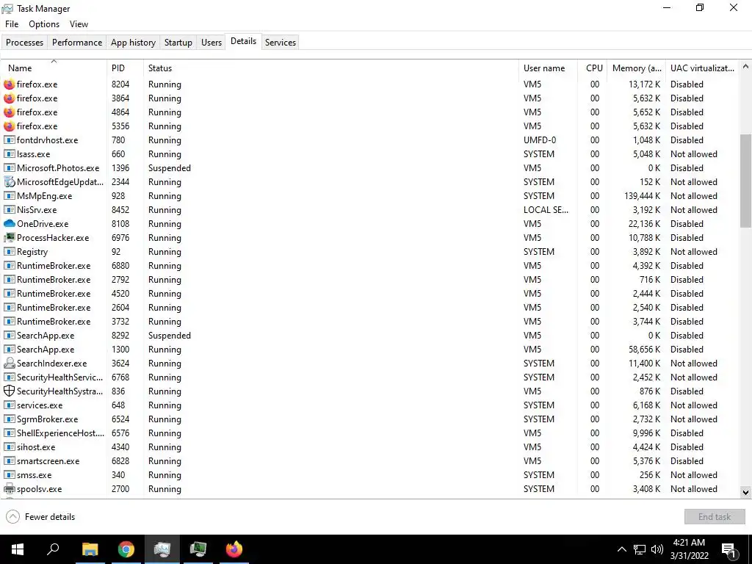Click the scrollbar up arrow
The image size is (752, 564).
745,67
